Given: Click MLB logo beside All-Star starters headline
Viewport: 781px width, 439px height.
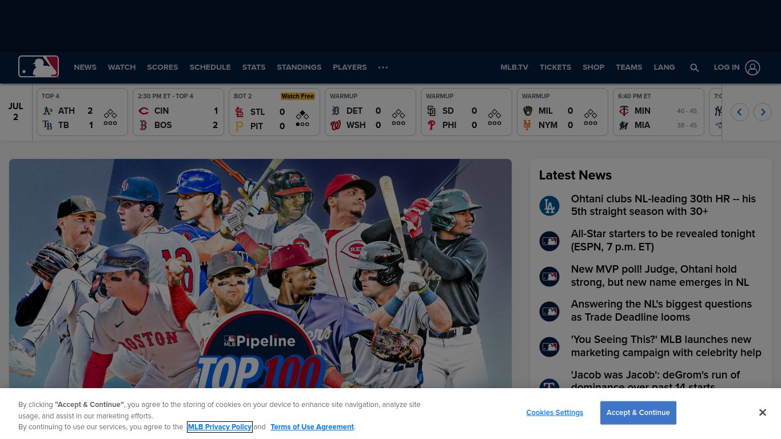Looking at the screenshot, I should click(x=549, y=241).
